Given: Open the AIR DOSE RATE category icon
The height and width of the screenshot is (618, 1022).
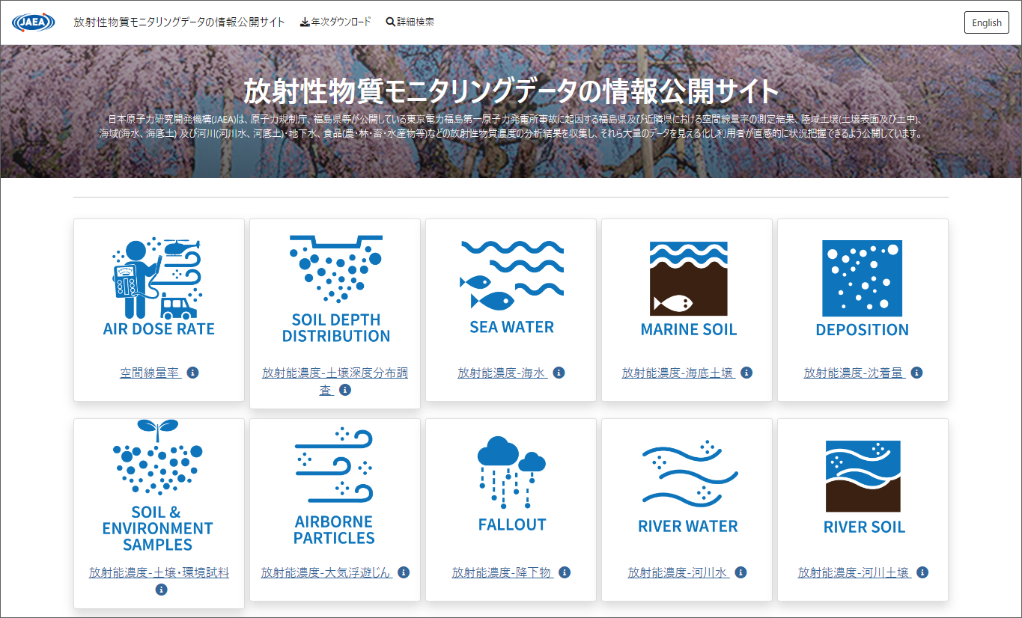Looking at the screenshot, I should coord(158,277).
